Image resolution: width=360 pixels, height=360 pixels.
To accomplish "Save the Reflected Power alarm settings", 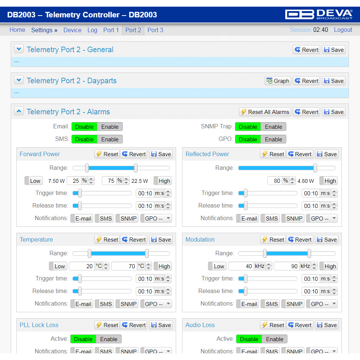I will pyautogui.click(x=326, y=154).
